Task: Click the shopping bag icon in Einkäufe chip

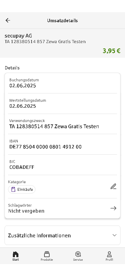Action: pos(13,189)
